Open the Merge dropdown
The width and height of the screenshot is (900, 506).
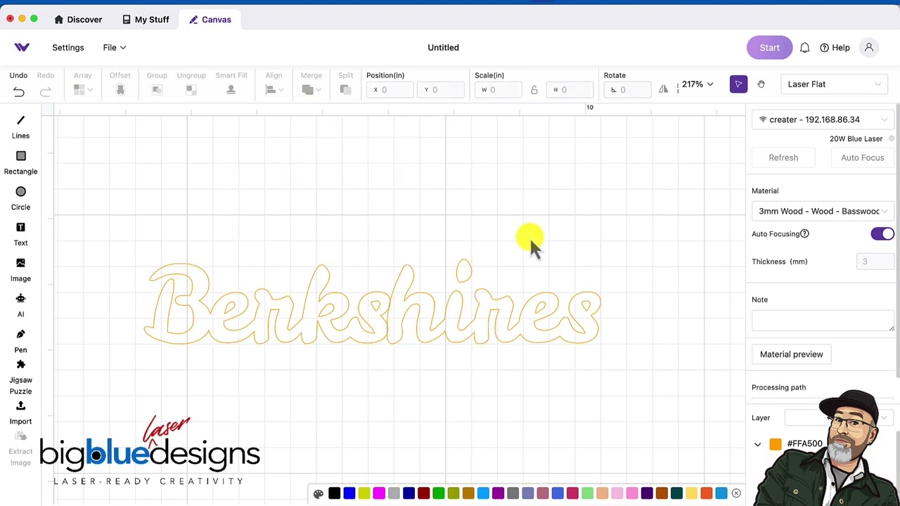(x=311, y=90)
